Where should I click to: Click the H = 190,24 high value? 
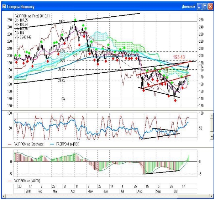click(21, 25)
